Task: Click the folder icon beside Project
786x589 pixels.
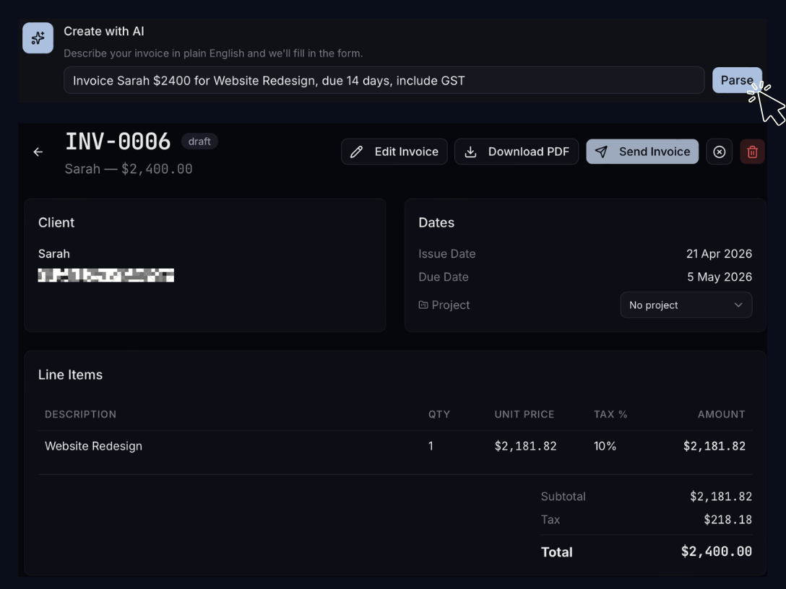Action: [x=423, y=305]
